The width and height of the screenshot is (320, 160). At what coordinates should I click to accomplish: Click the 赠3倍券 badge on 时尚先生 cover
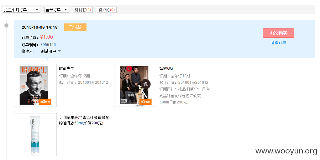coord(45,102)
